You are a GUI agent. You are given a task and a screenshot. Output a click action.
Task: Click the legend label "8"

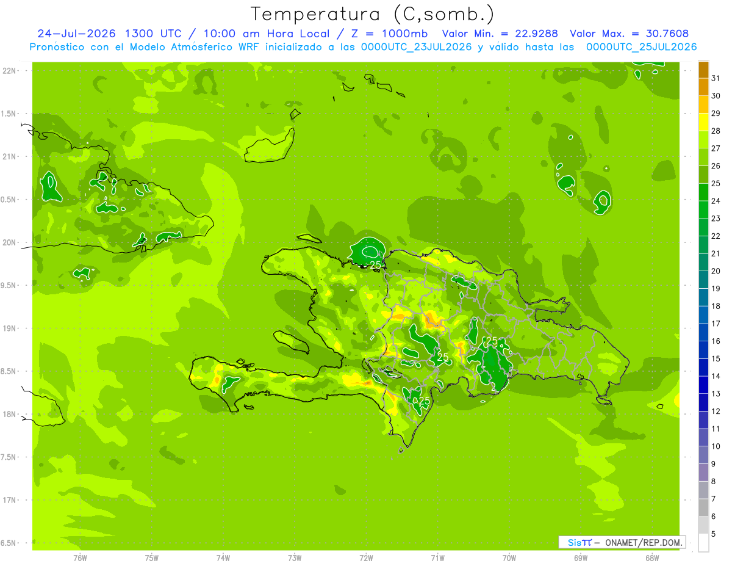(x=714, y=482)
